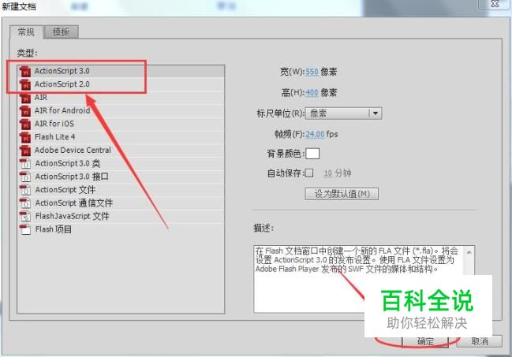The height and width of the screenshot is (357, 512).
Task: Edit the width value 550
Action: pyautogui.click(x=312, y=72)
